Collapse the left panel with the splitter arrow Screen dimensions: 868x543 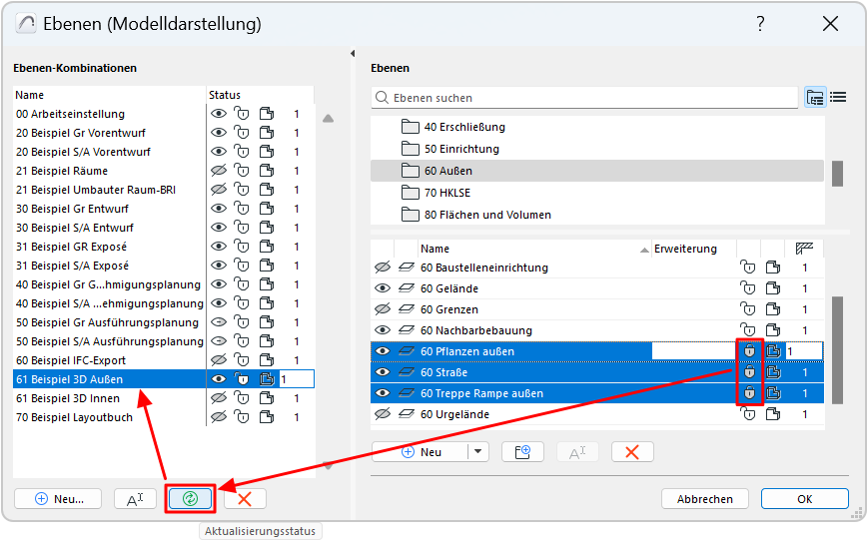(353, 54)
